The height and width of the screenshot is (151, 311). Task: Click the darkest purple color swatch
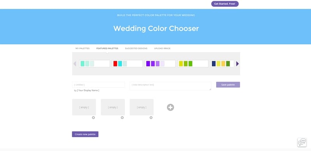148,64
